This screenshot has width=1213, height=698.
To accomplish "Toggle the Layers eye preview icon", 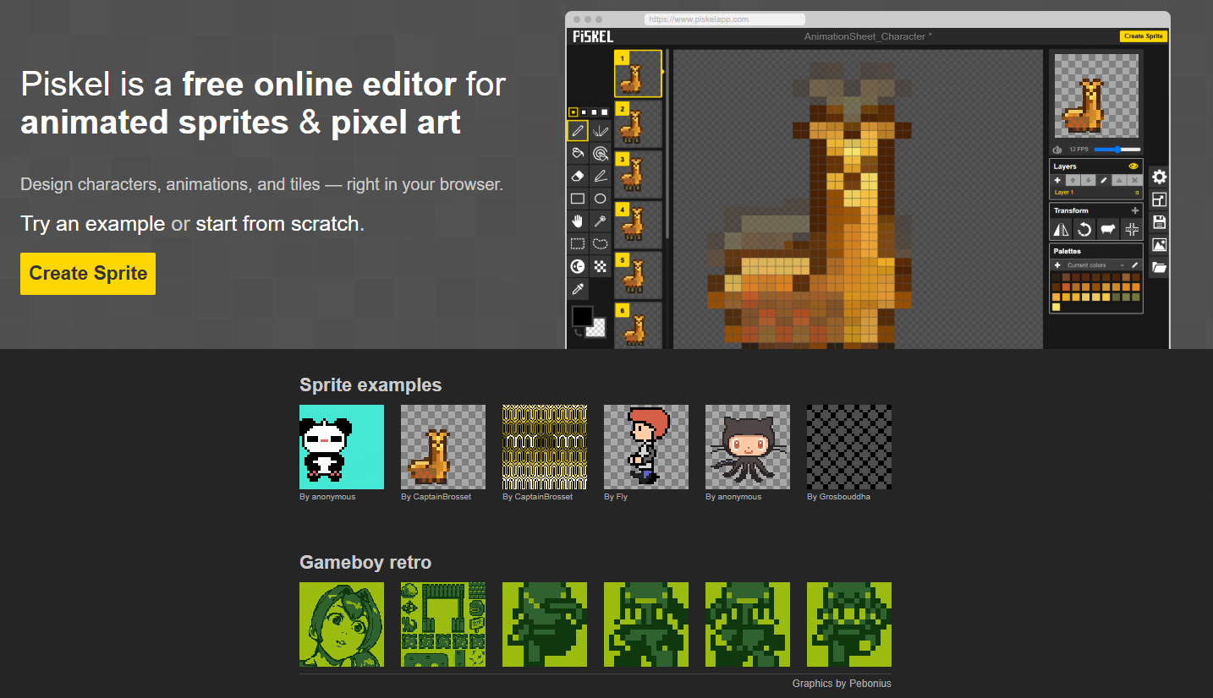I will (x=1133, y=166).
